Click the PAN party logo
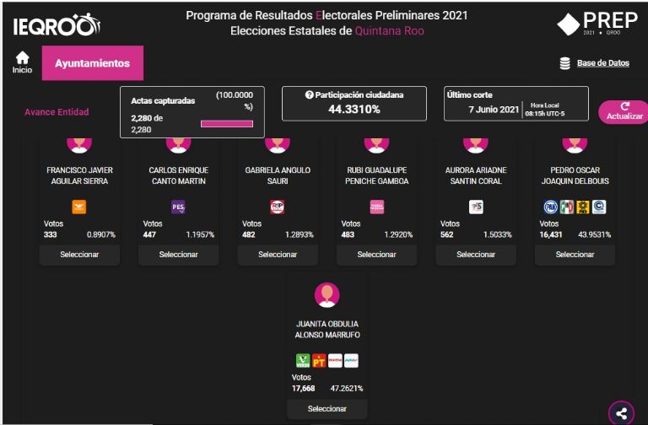The height and width of the screenshot is (425, 648). [x=550, y=207]
